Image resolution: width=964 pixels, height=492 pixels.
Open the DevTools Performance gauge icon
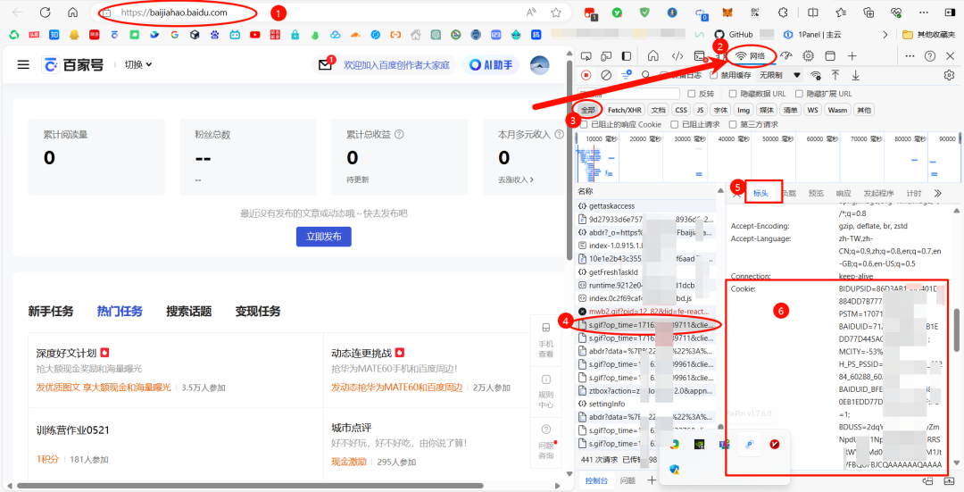[786, 56]
